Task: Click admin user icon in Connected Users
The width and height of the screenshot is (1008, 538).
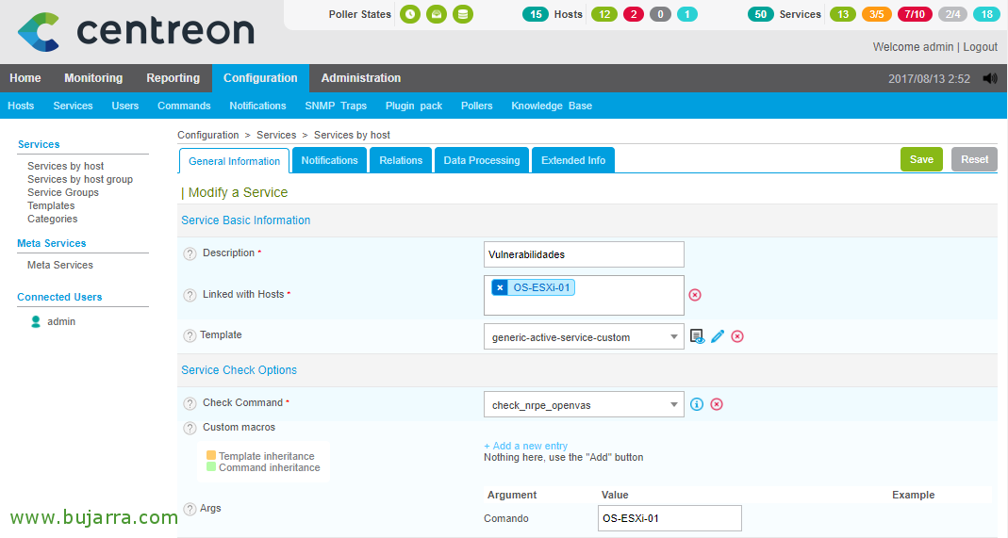Action: 36,321
